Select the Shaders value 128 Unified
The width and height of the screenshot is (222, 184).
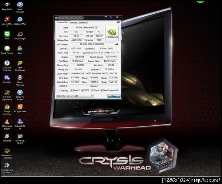pyautogui.click(x=79, y=57)
